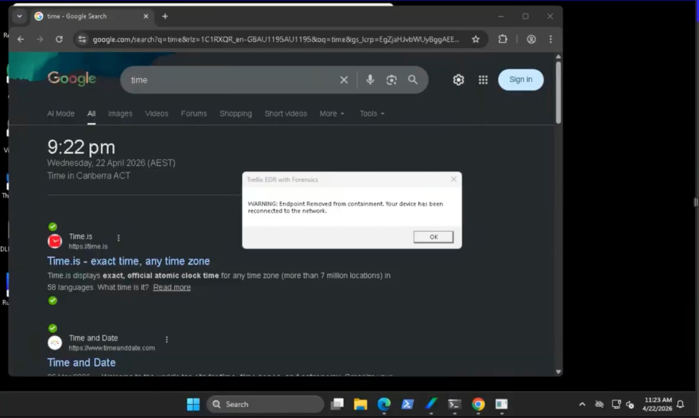
Task: Submit the search using the magnifier icon
Action: pyautogui.click(x=413, y=80)
